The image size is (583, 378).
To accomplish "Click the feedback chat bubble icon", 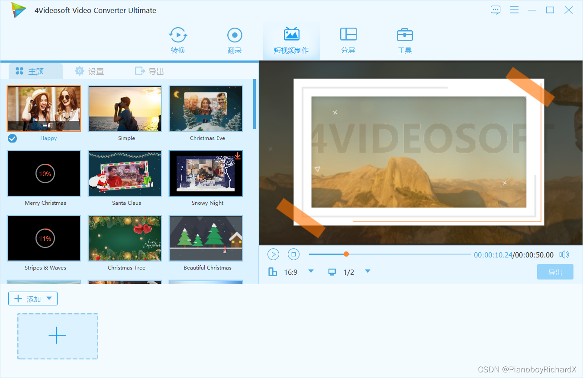I will click(496, 10).
